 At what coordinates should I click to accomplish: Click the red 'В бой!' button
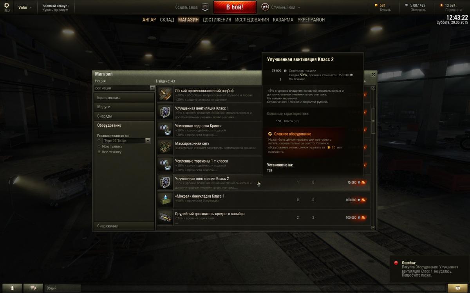pos(235,7)
